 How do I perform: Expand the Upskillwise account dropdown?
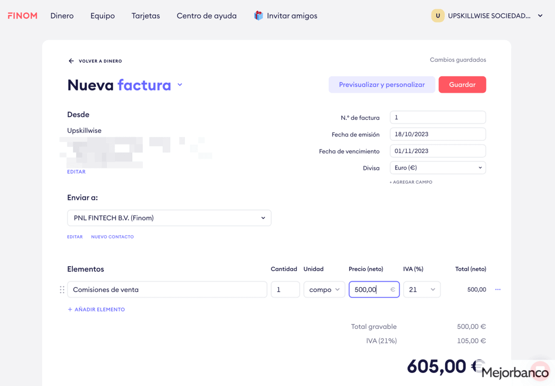540,16
